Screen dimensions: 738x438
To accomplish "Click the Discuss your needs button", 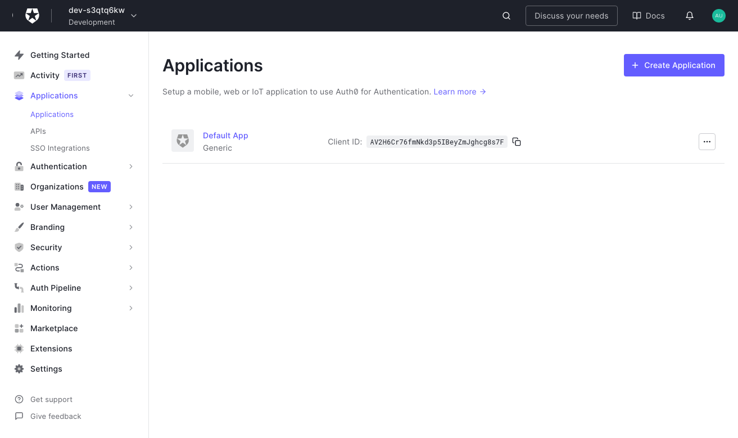I will coord(571,16).
